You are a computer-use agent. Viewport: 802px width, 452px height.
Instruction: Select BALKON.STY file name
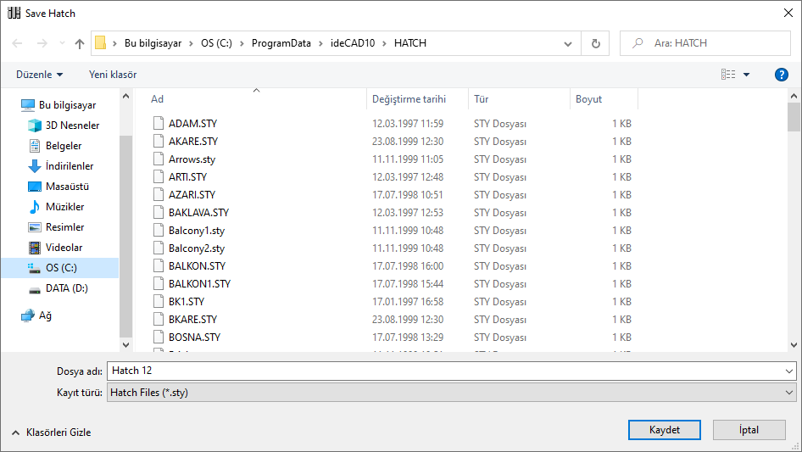tap(197, 266)
